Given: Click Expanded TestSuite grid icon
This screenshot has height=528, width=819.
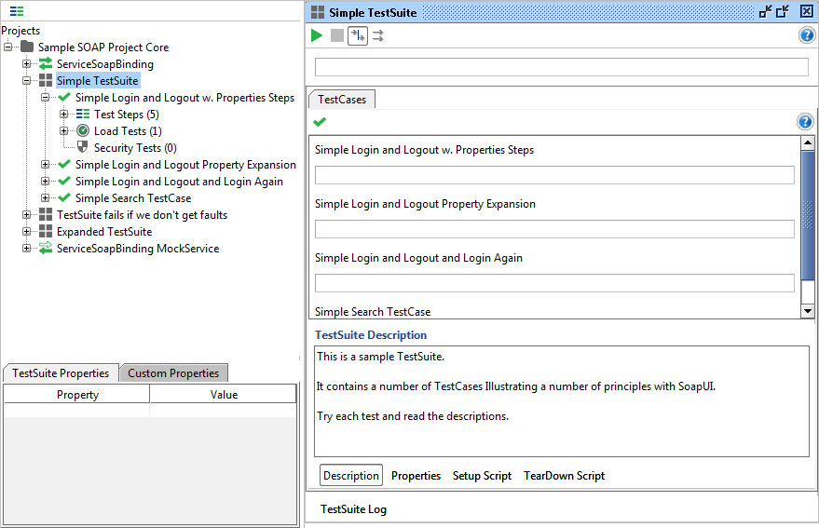Looking at the screenshot, I should point(46,231).
